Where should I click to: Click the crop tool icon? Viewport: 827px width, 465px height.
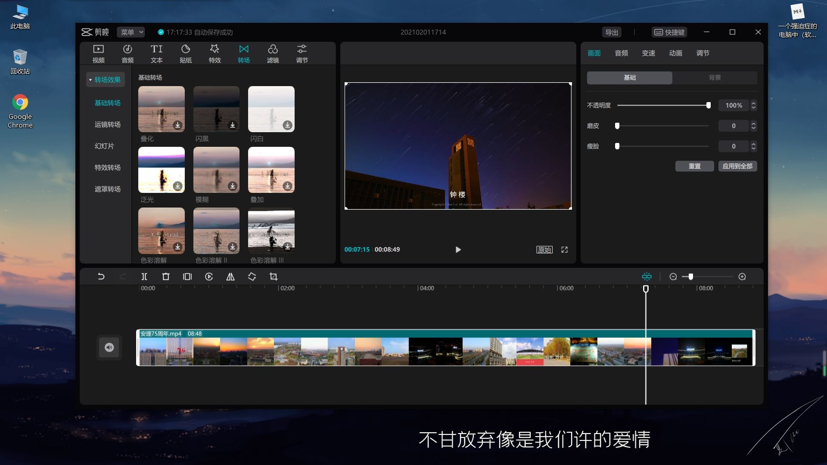click(x=274, y=276)
